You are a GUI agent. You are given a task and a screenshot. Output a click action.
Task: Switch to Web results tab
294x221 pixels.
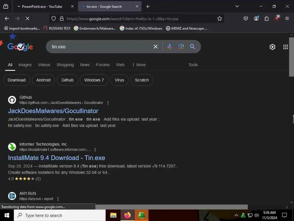click(120, 65)
